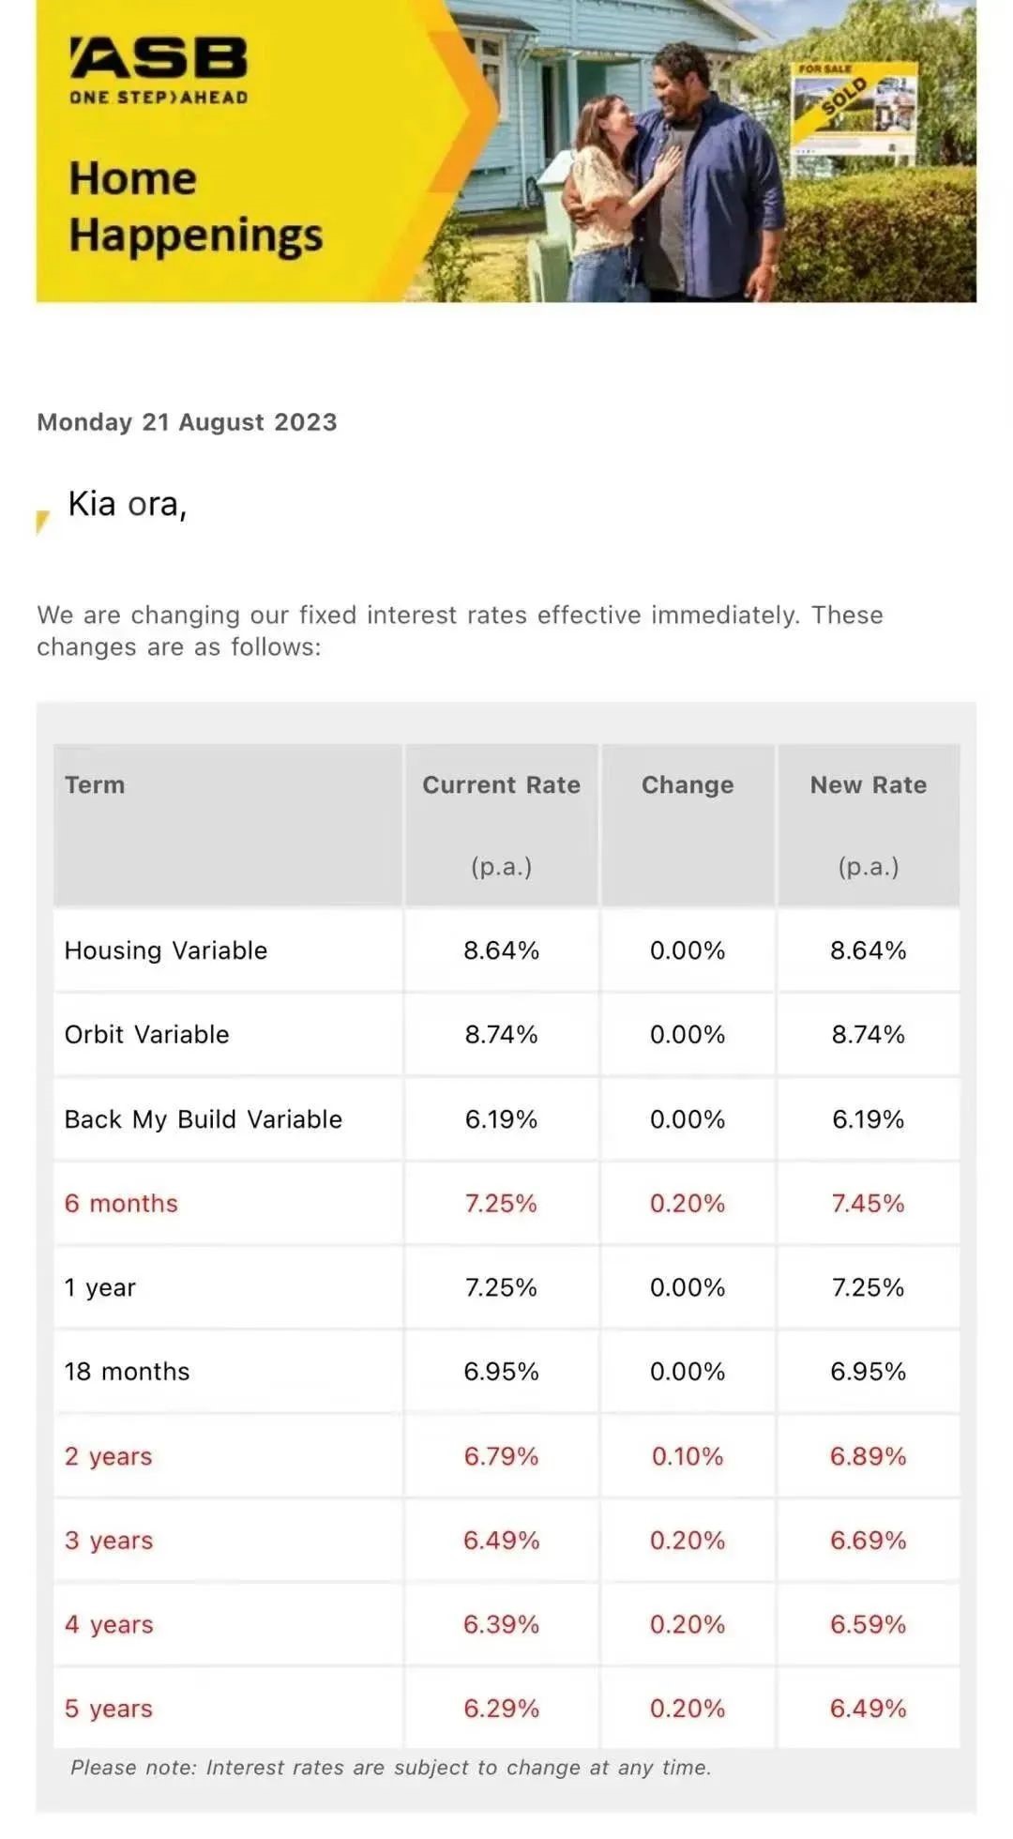Select the Orbit Variable row label
The height and width of the screenshot is (1839, 1013).
(x=147, y=1035)
